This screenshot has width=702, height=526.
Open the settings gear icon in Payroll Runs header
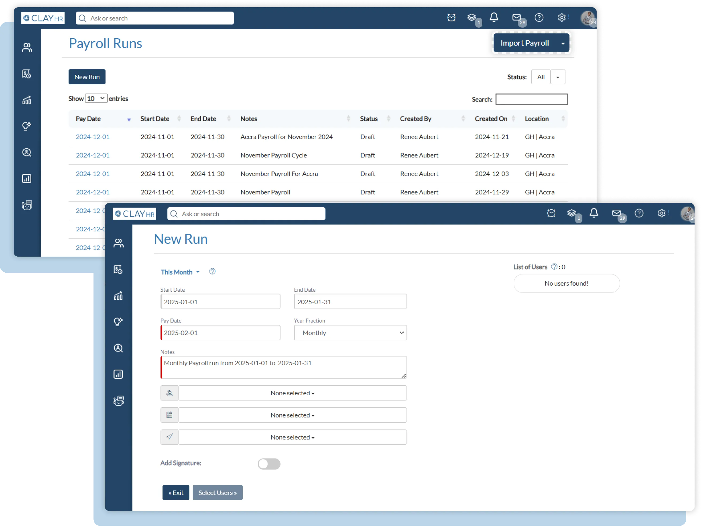point(561,17)
